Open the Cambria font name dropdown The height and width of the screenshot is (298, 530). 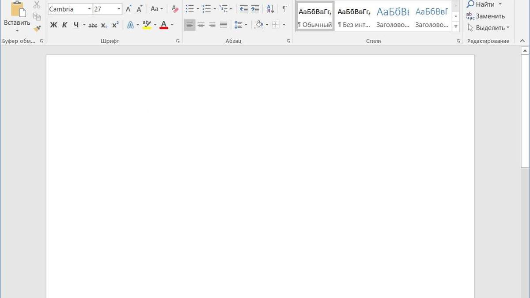click(x=89, y=9)
